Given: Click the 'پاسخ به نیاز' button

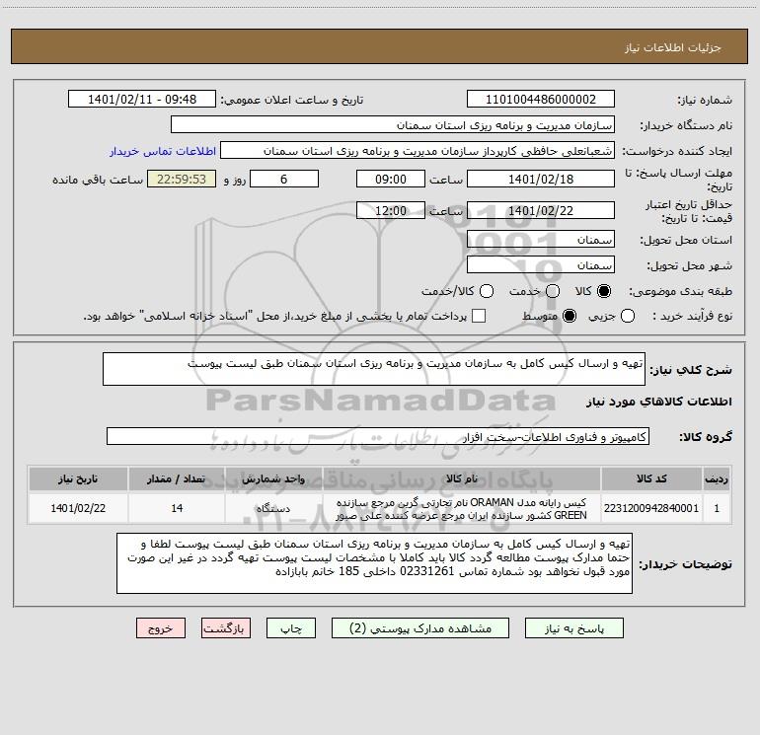Looking at the screenshot, I should point(573,628).
